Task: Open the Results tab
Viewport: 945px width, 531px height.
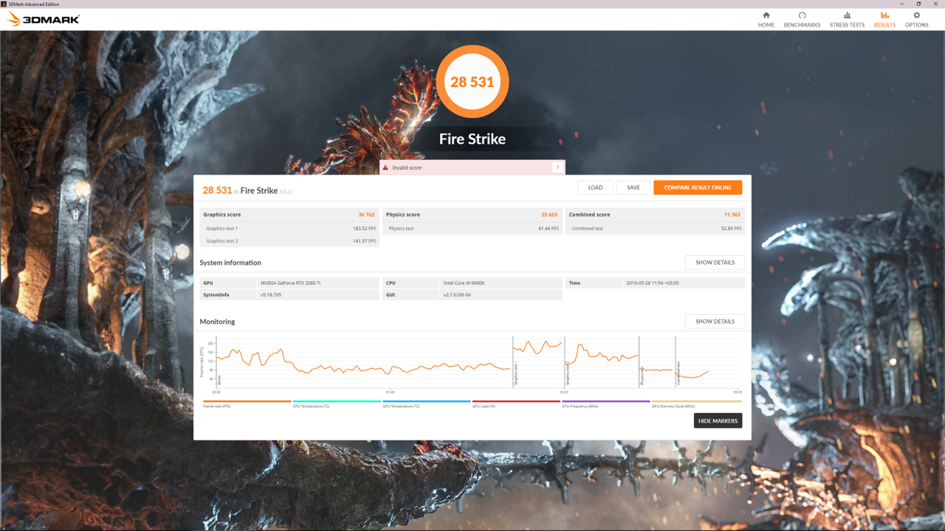Action: [884, 19]
